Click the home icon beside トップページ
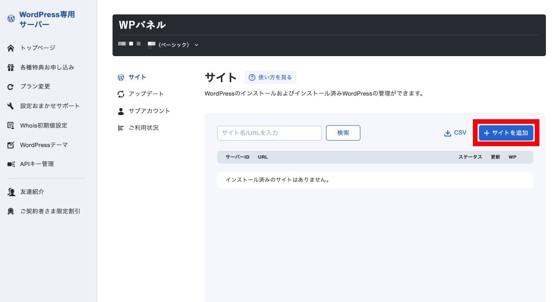Image resolution: width=558 pixels, height=302 pixels. [11, 48]
